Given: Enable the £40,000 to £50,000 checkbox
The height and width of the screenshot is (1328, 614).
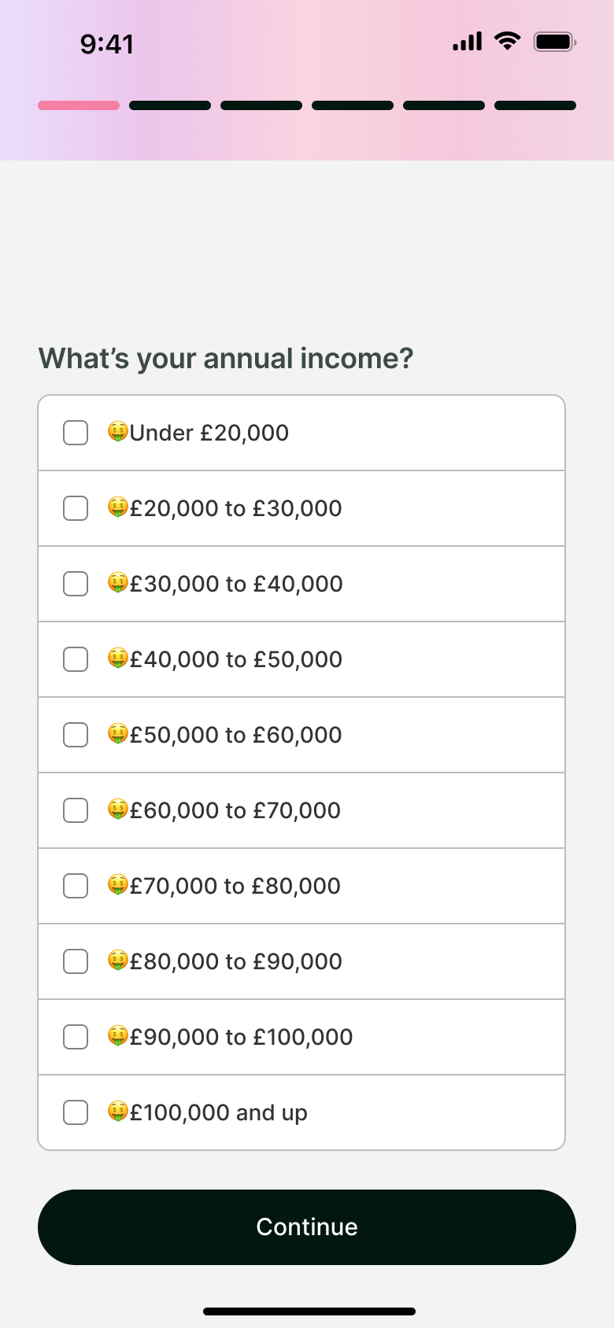Looking at the screenshot, I should pos(76,659).
